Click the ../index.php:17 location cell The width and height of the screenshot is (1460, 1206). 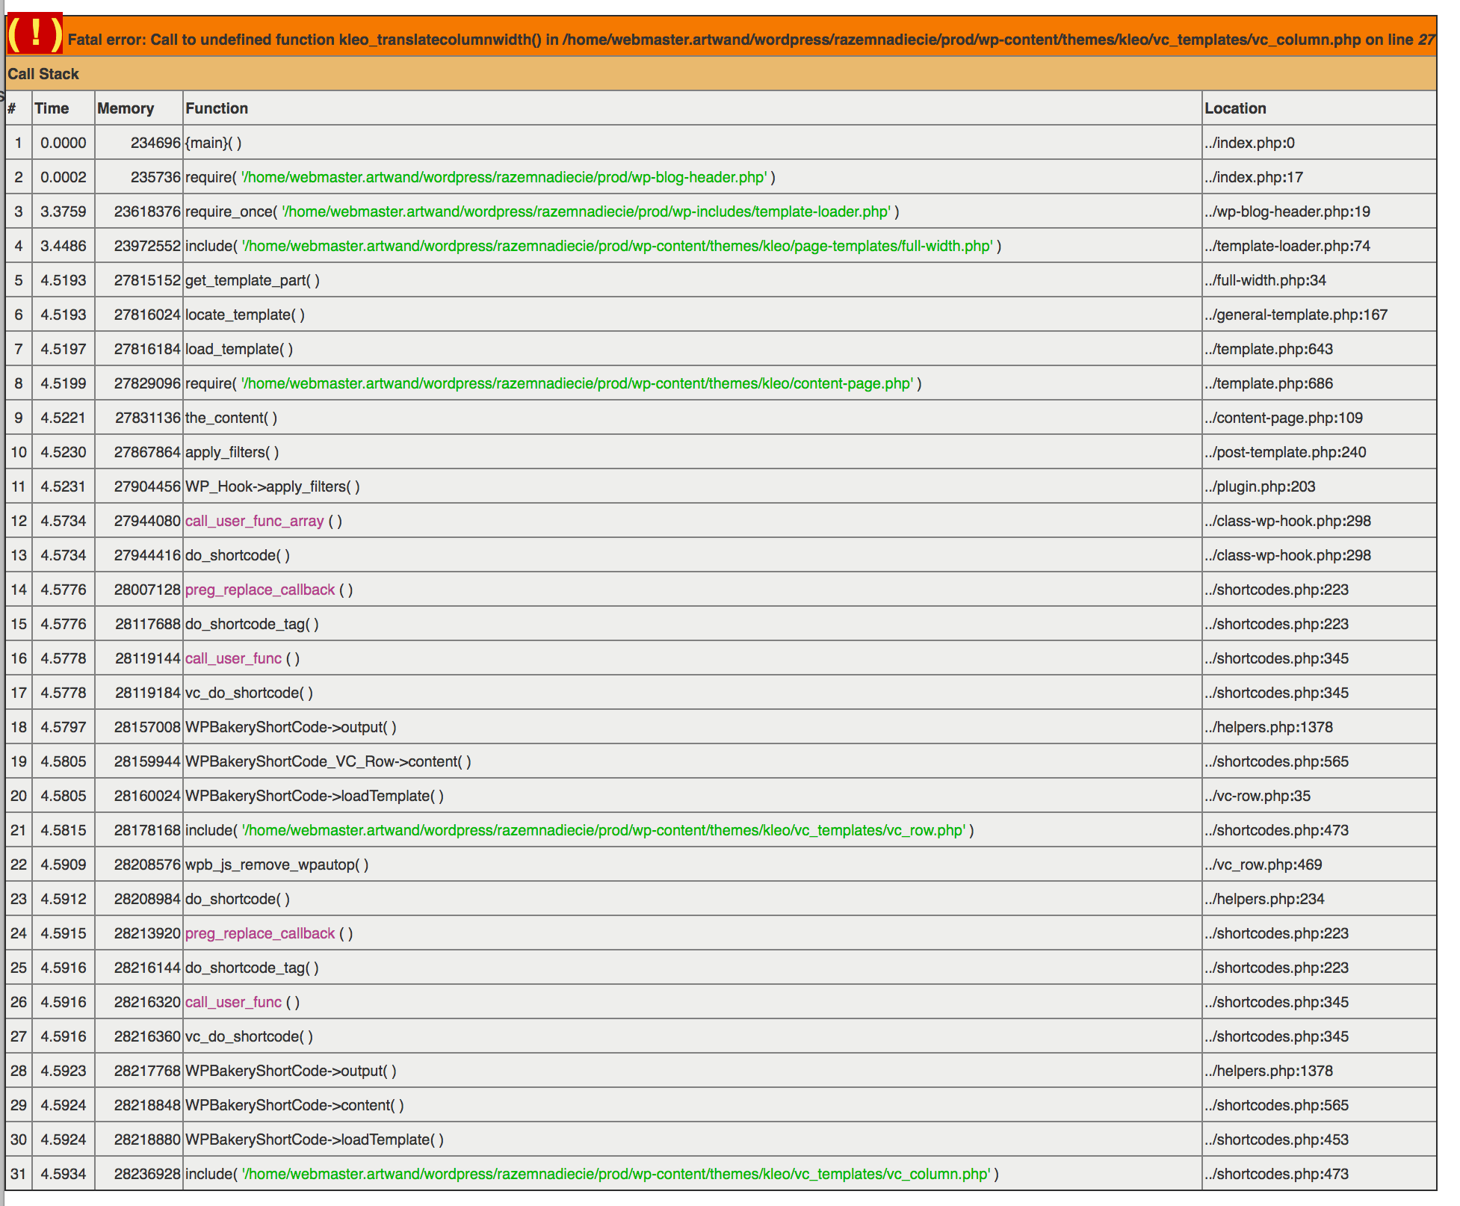tap(1254, 177)
